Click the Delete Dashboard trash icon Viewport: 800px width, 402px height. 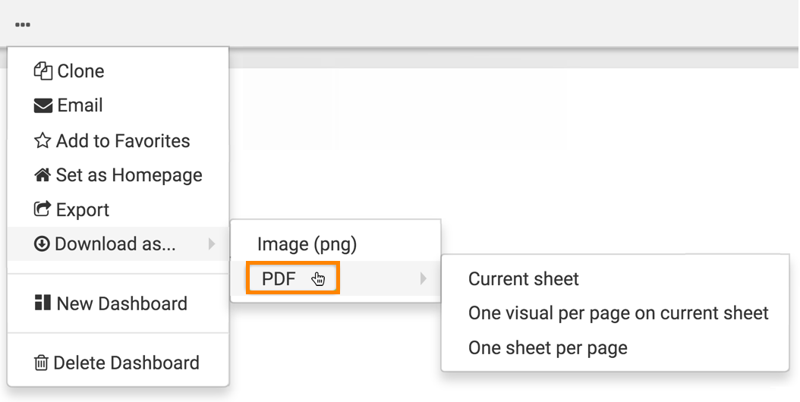pyautogui.click(x=42, y=363)
